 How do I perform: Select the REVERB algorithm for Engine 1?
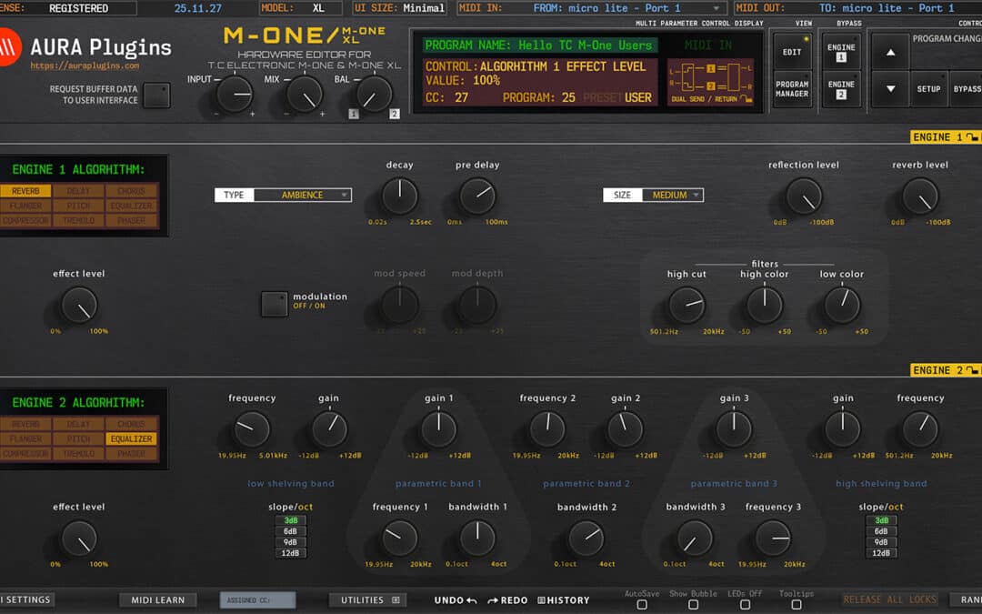point(27,191)
